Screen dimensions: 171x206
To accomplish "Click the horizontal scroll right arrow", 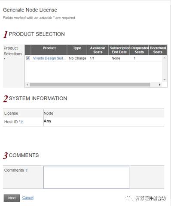I will coord(160,84).
